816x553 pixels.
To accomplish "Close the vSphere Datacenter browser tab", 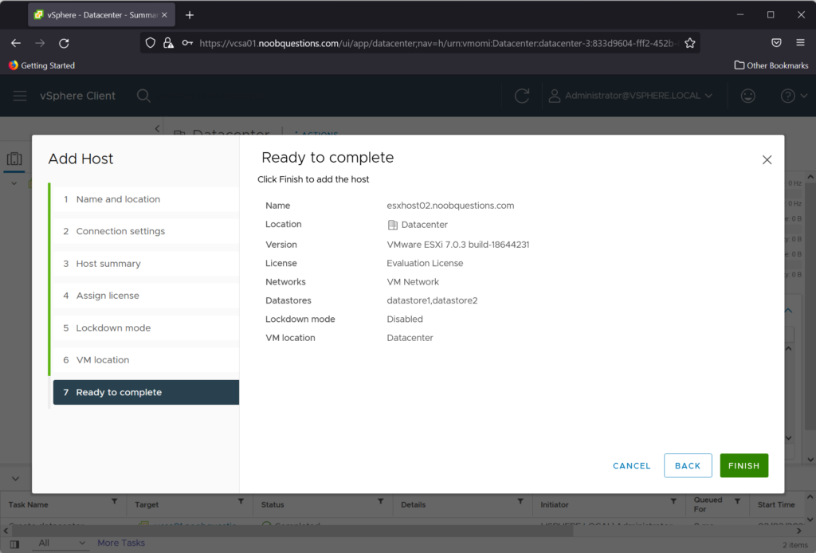I will (x=164, y=15).
